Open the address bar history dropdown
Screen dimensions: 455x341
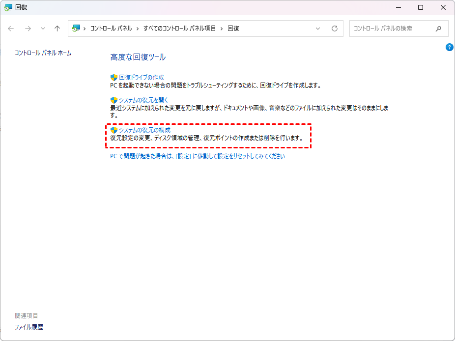pos(318,28)
